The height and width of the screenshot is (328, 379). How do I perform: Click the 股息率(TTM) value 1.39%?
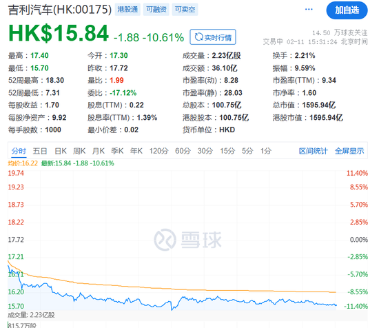tap(147, 118)
